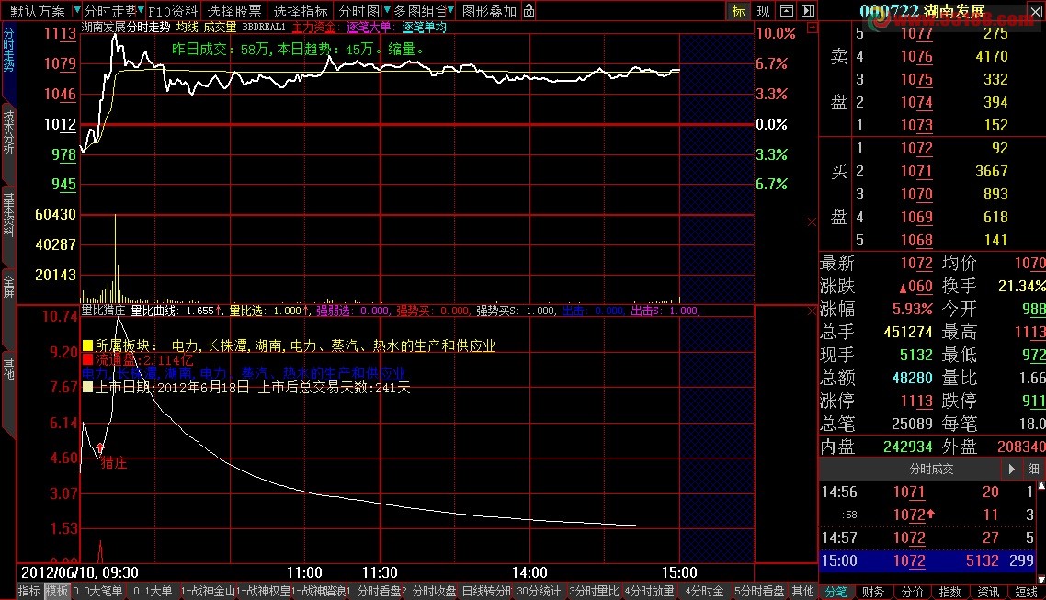Switch to the 财务 tab
This screenshot has height=600, width=1046.
click(873, 592)
